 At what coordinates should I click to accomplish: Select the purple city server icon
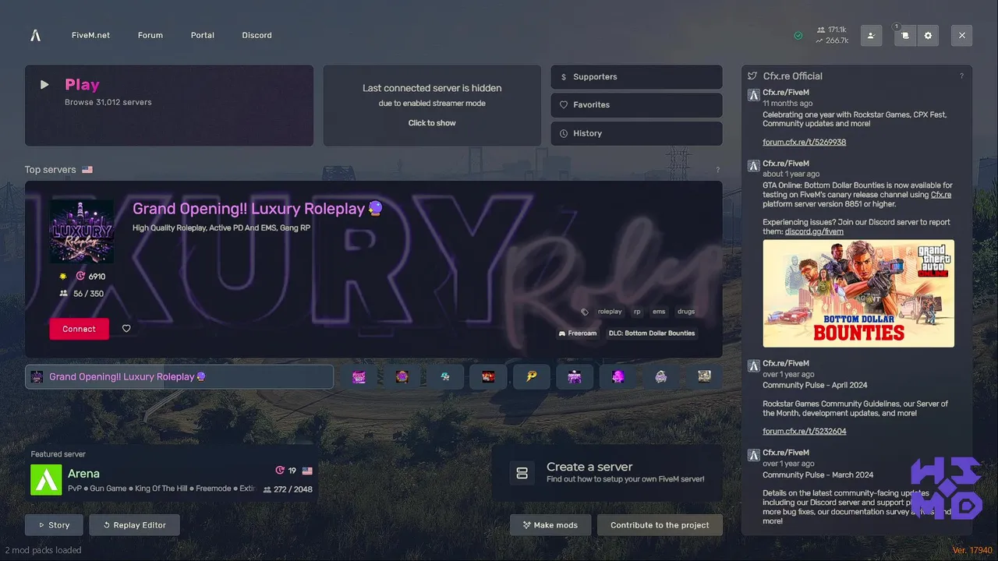click(575, 376)
